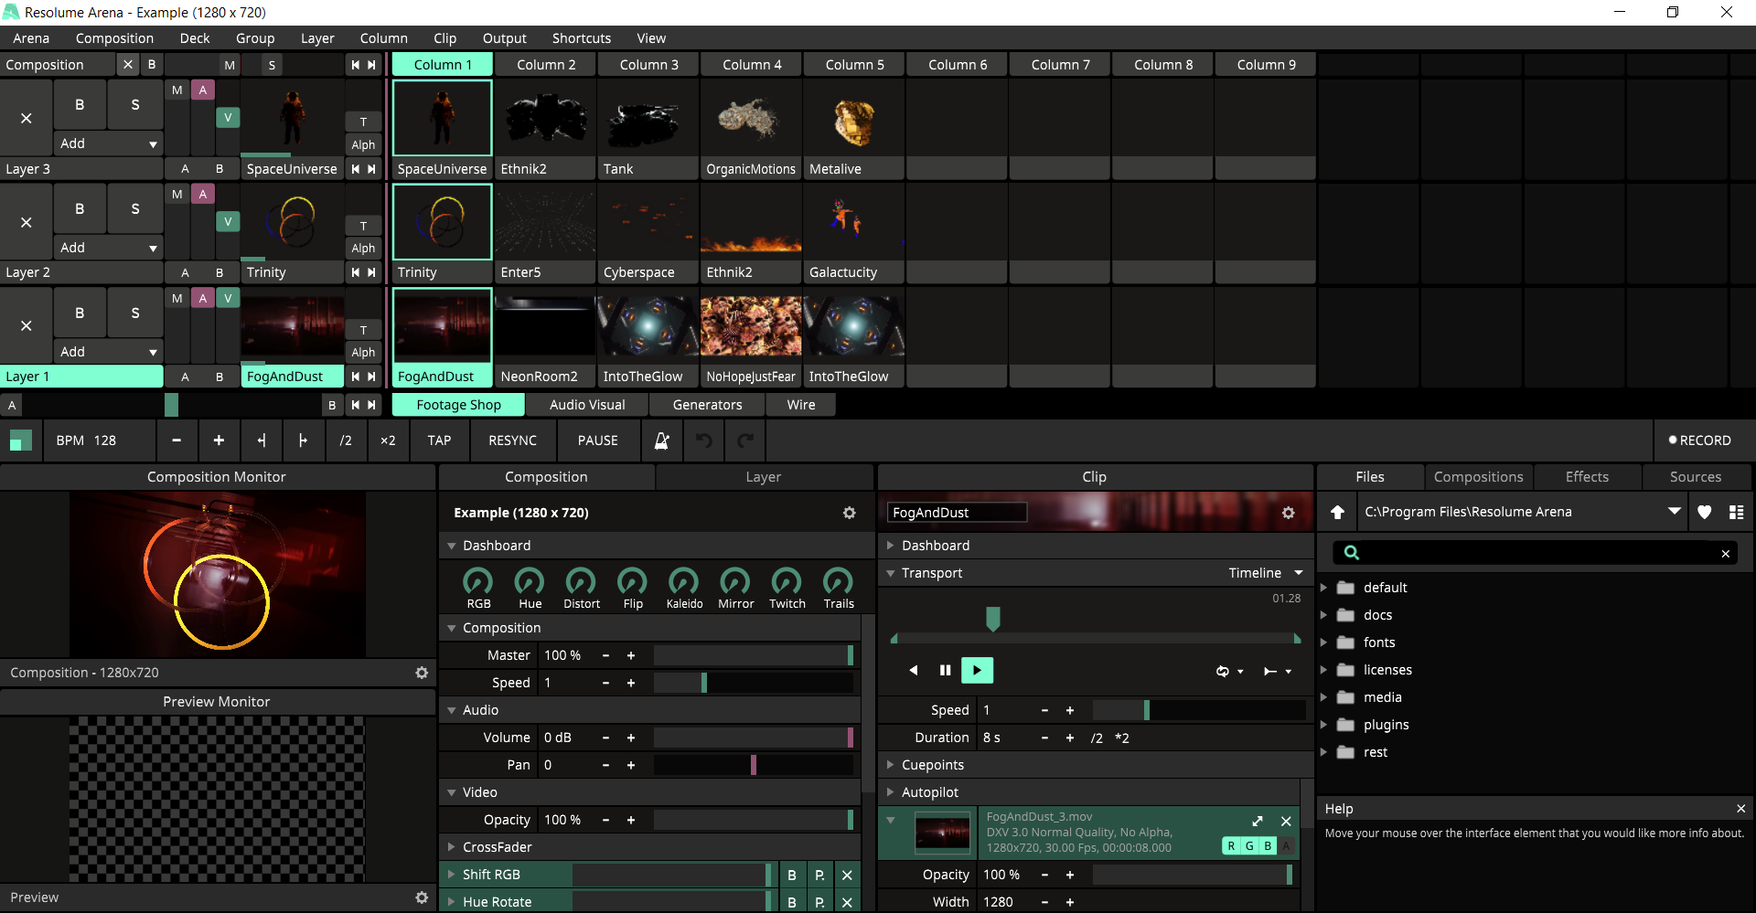Viewport: 1756px width, 913px height.
Task: Toggle Bypass on Layer 2
Action: pos(80,208)
